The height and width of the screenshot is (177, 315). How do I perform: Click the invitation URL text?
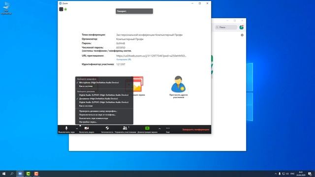[151, 56]
